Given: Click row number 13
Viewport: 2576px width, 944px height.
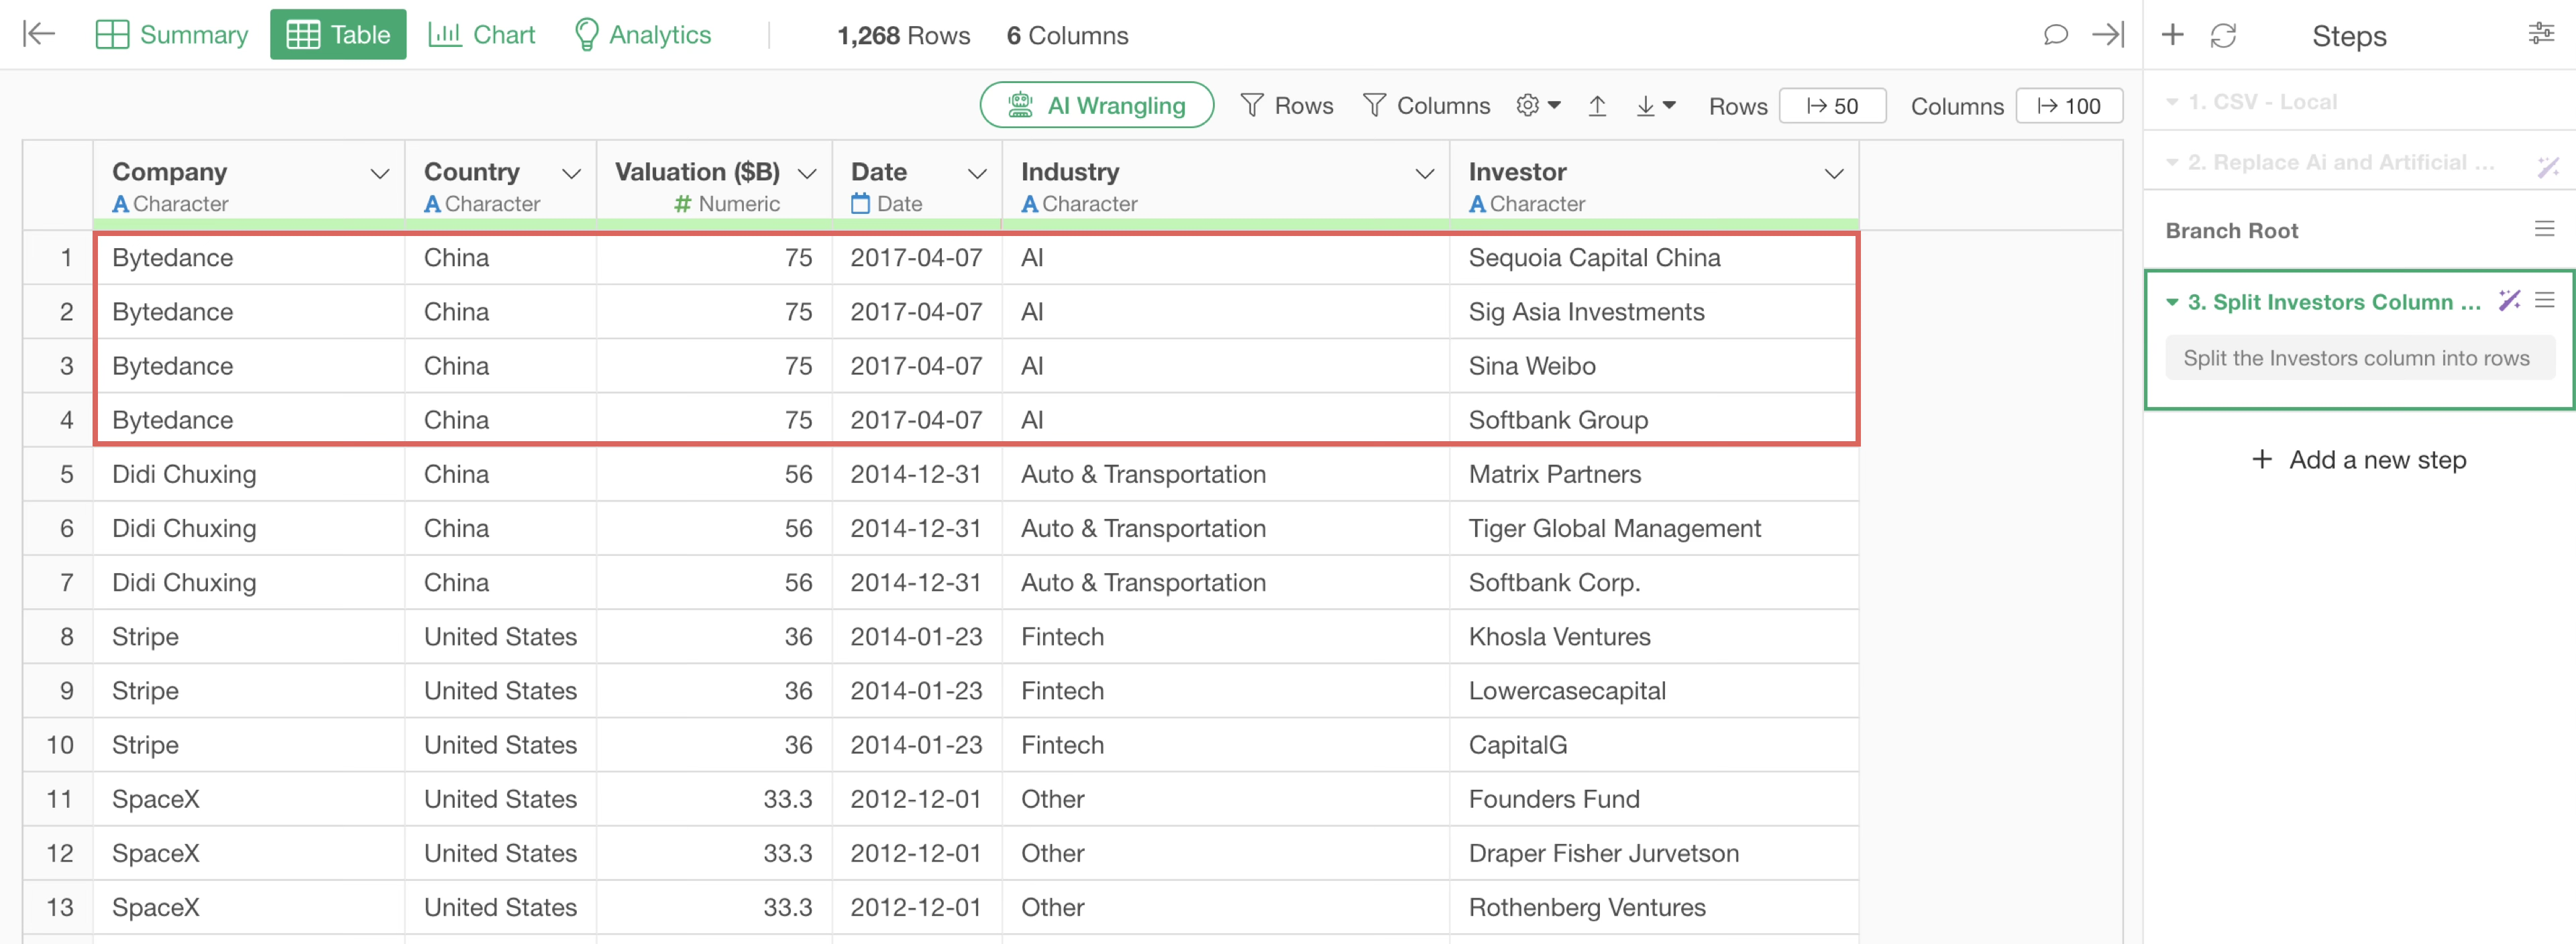Looking at the screenshot, I should [58, 907].
